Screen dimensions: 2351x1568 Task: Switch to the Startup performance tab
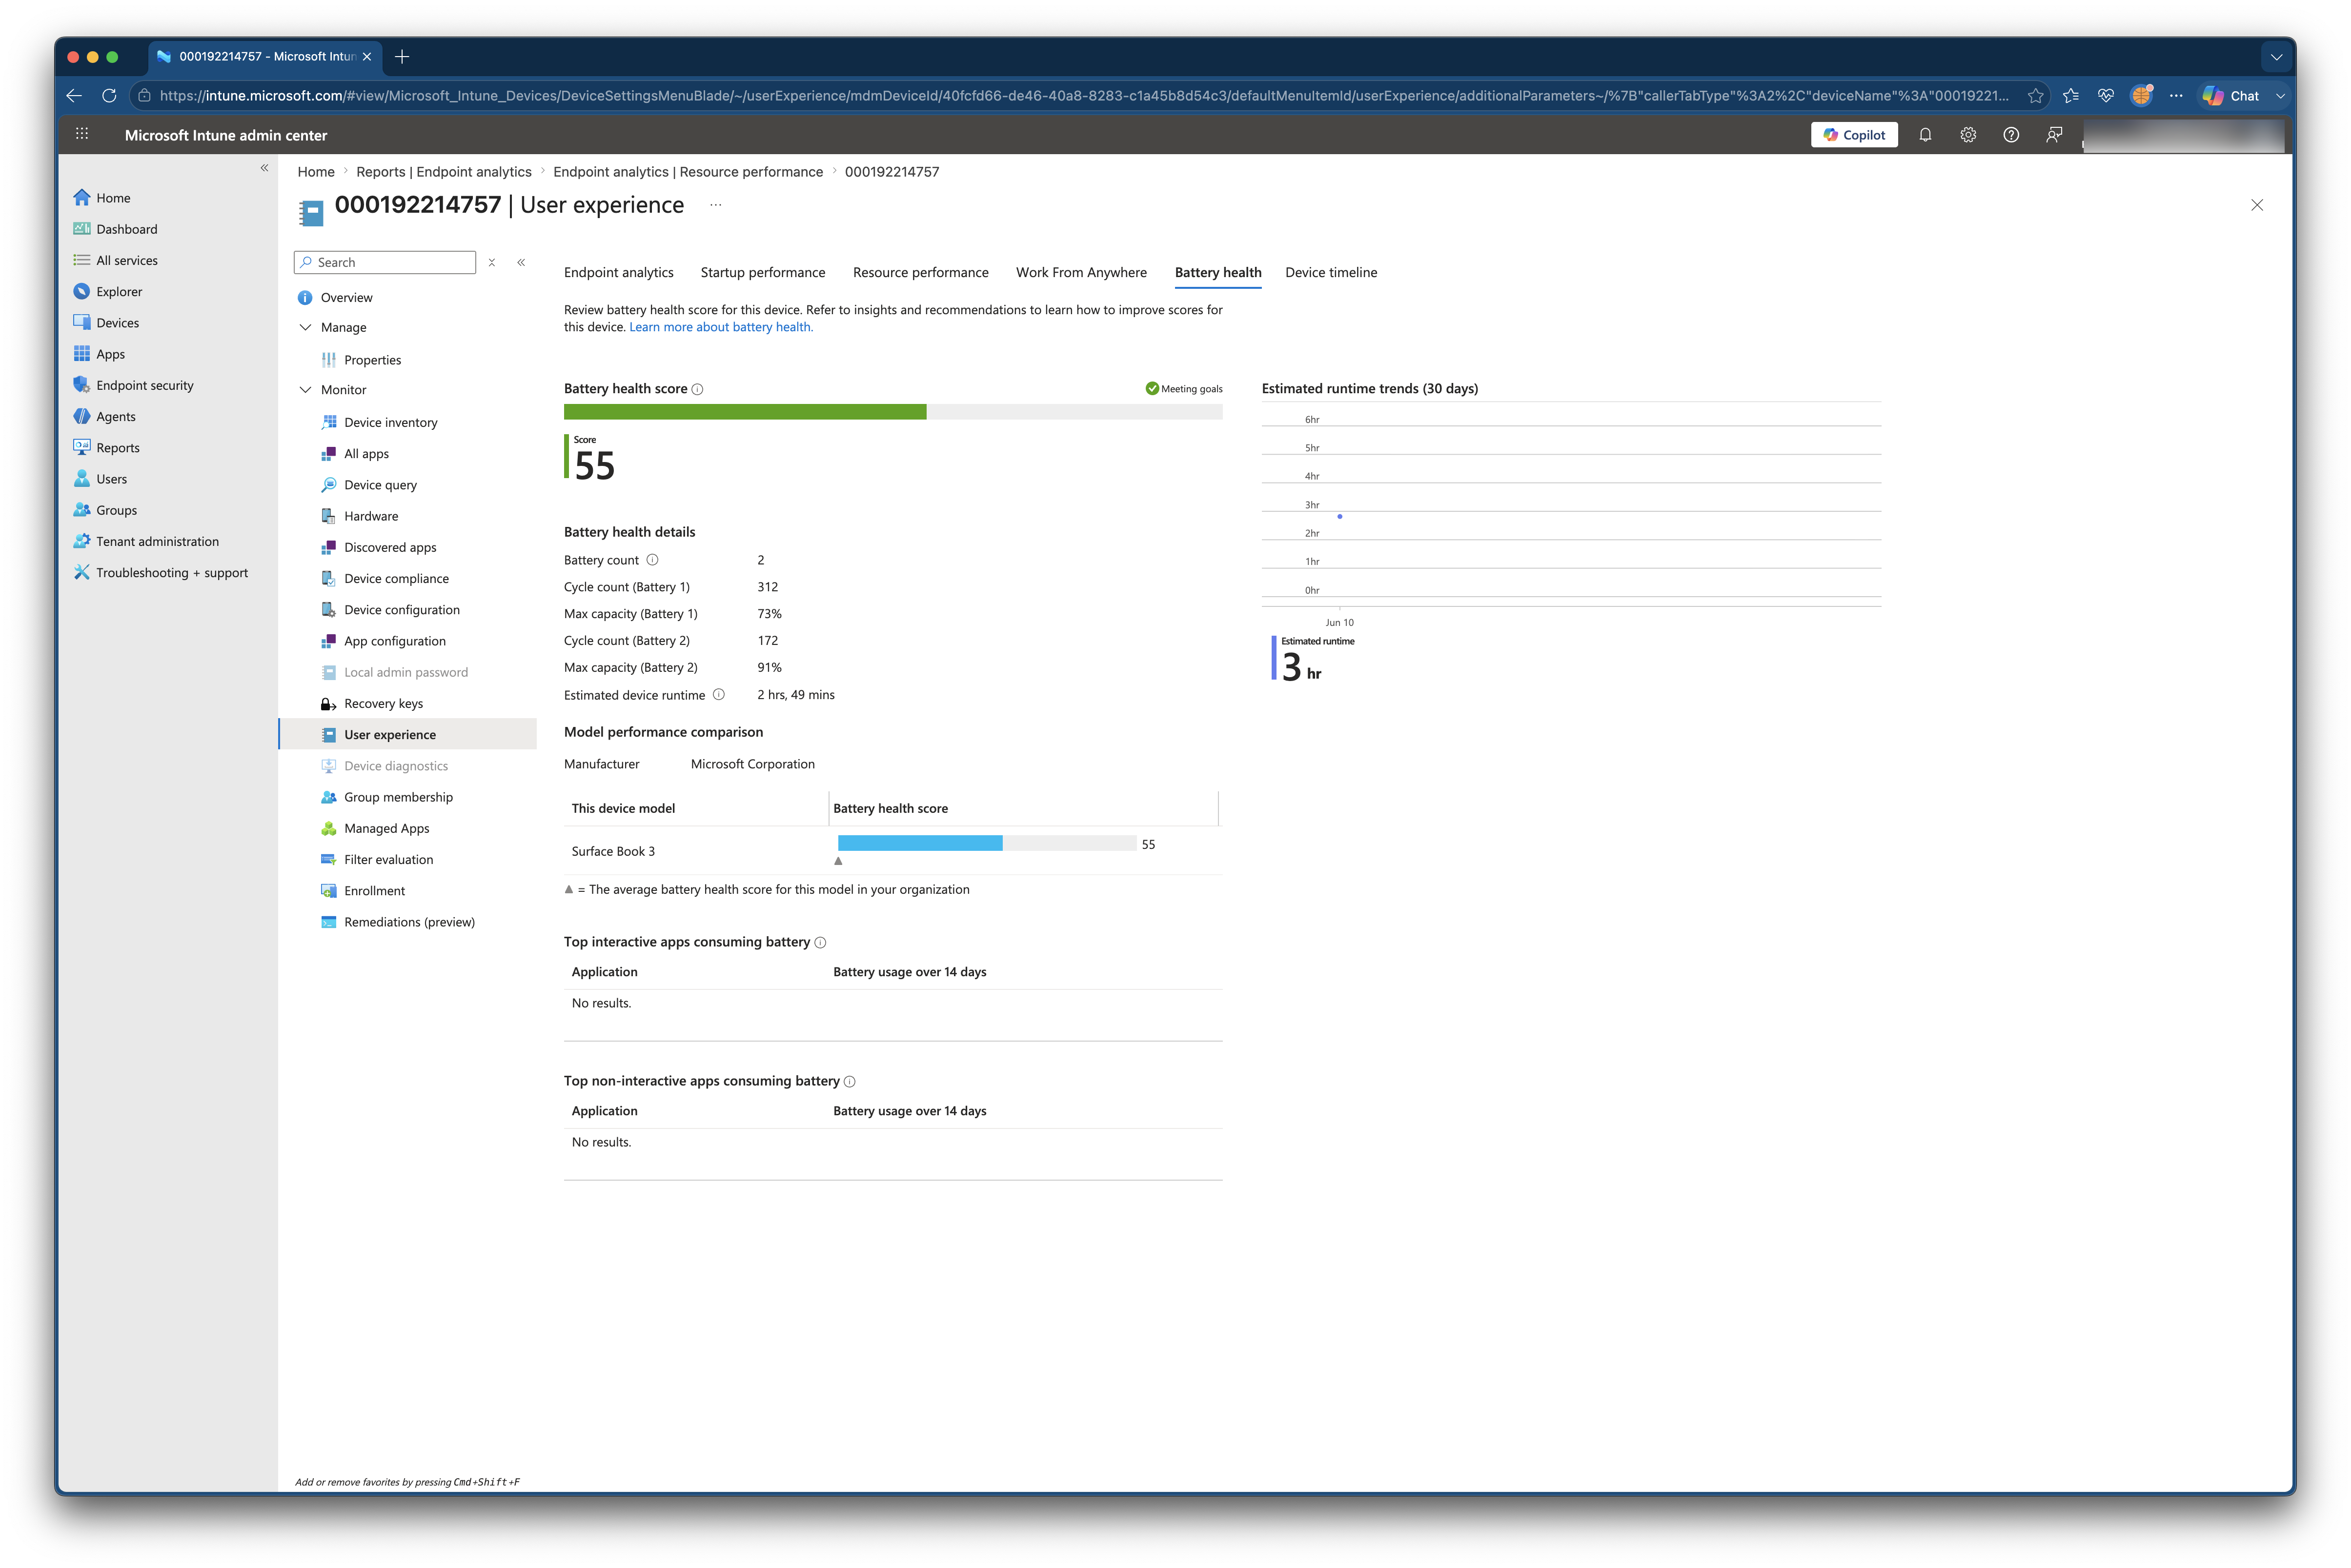coord(763,273)
